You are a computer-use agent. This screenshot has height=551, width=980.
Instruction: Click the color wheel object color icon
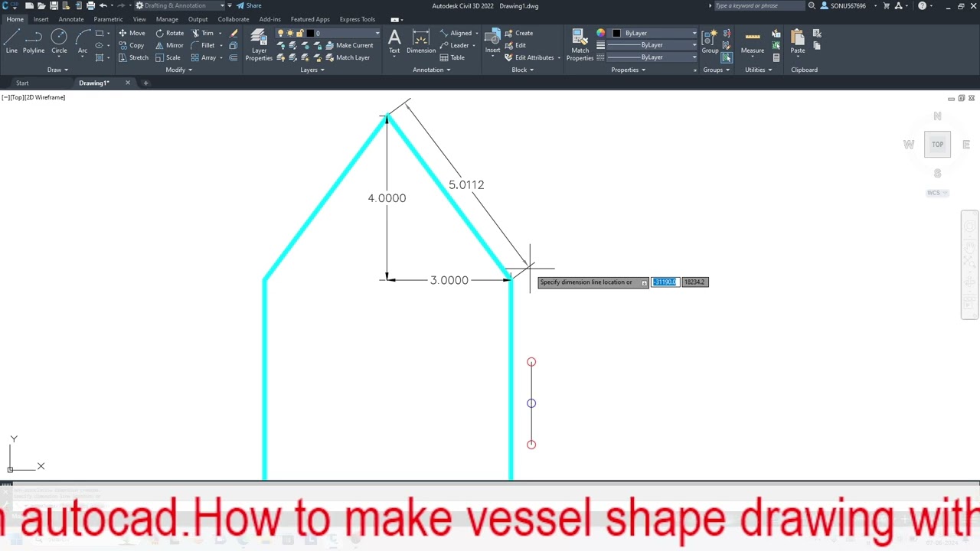pos(600,33)
